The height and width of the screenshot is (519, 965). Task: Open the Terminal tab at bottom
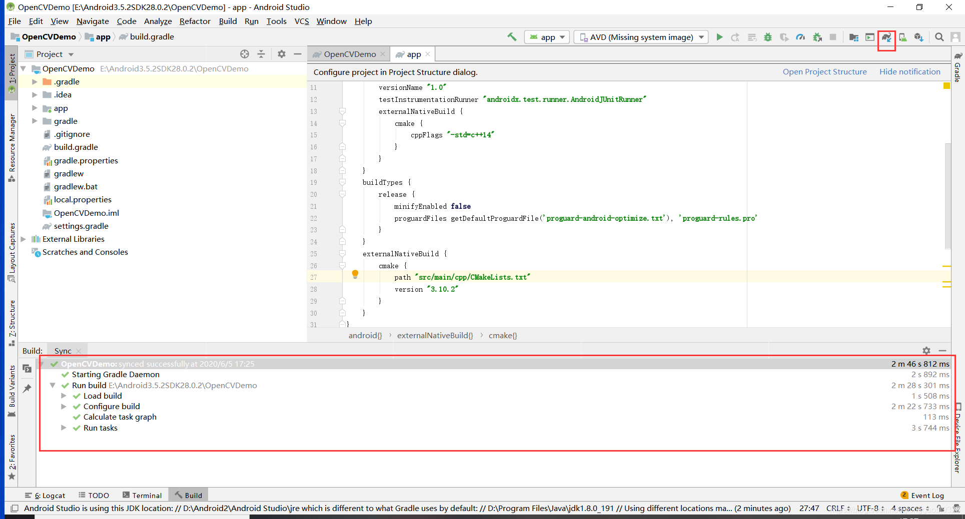[x=142, y=496]
